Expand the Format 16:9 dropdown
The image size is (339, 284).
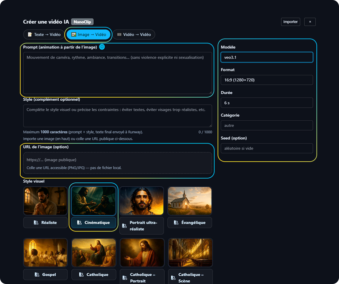[x=267, y=80]
